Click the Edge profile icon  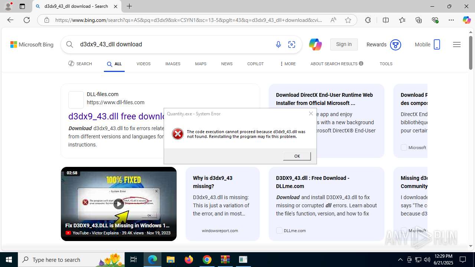pos(8,6)
